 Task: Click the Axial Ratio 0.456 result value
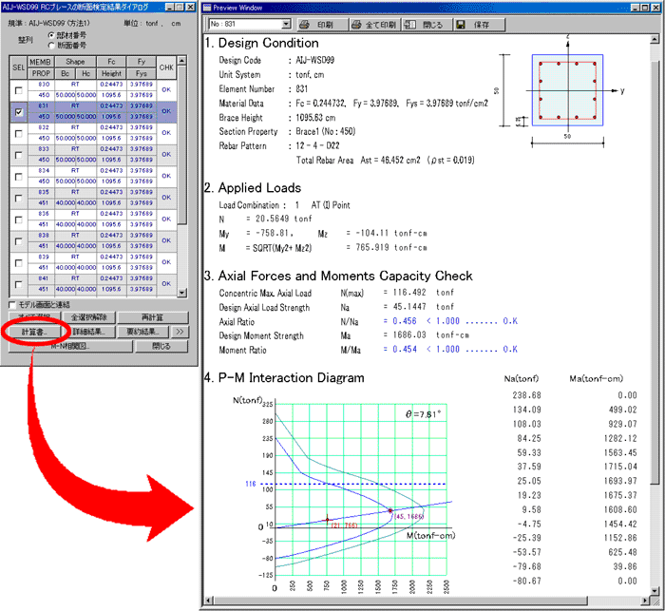(405, 321)
